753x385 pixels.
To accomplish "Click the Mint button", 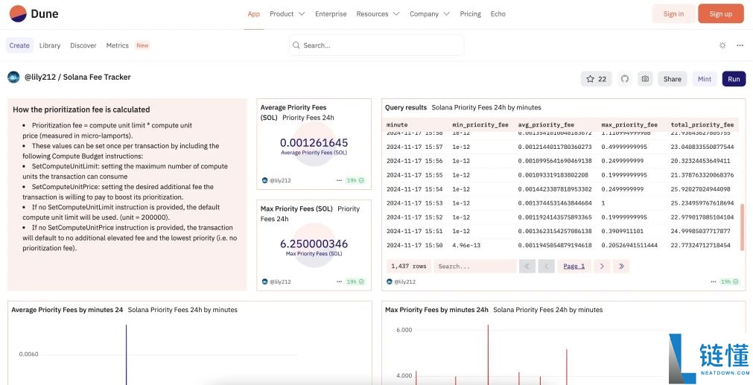I will pyautogui.click(x=705, y=79).
